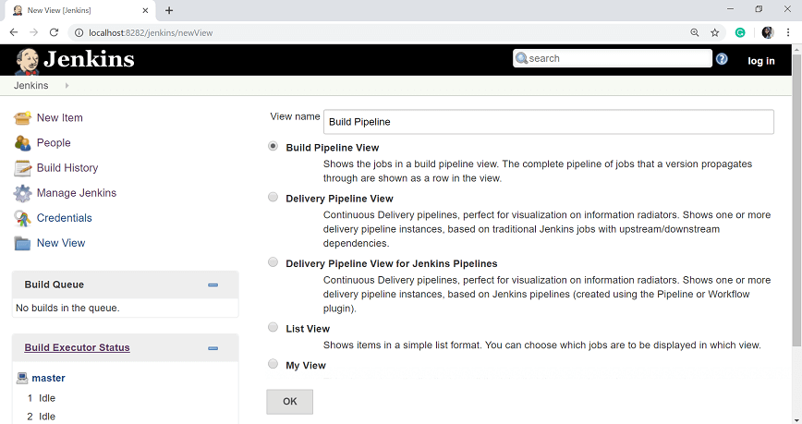Switch to the New View [Jenkins] tab
The width and height of the screenshot is (802, 424).
79,10
